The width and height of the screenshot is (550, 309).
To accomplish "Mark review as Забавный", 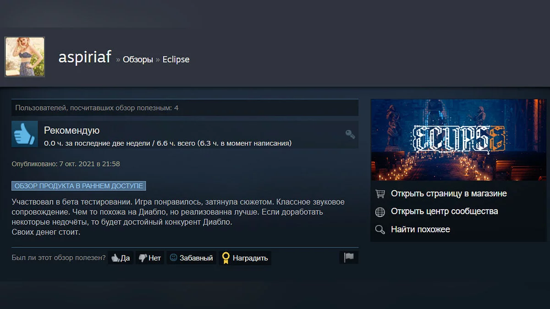I will tap(191, 258).
